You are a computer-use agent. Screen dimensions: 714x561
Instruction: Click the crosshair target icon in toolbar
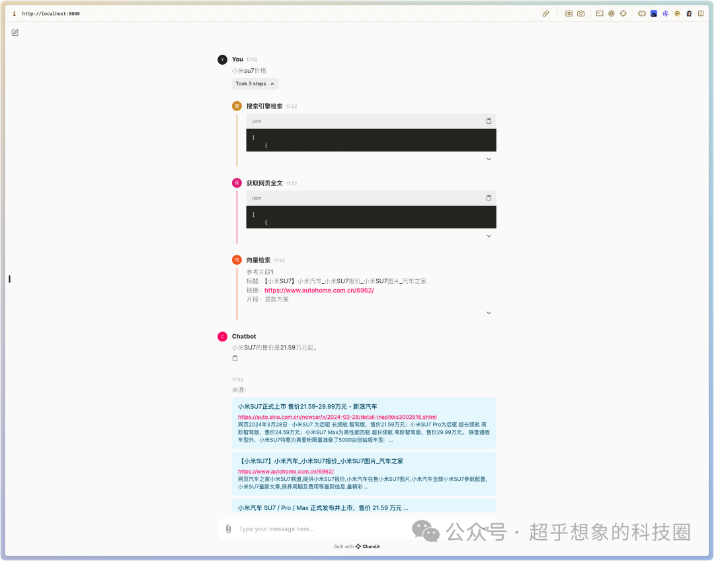pos(623,14)
